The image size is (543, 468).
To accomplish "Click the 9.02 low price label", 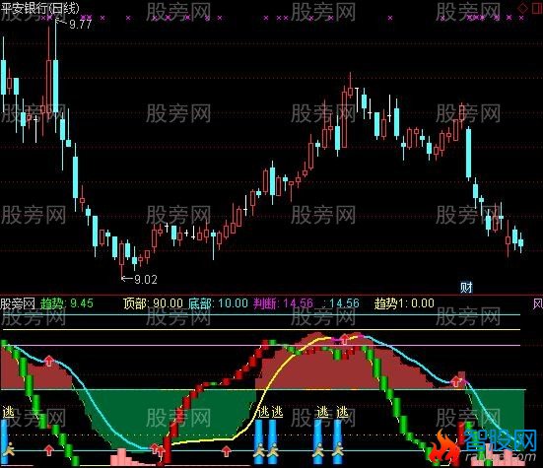I will [x=146, y=279].
